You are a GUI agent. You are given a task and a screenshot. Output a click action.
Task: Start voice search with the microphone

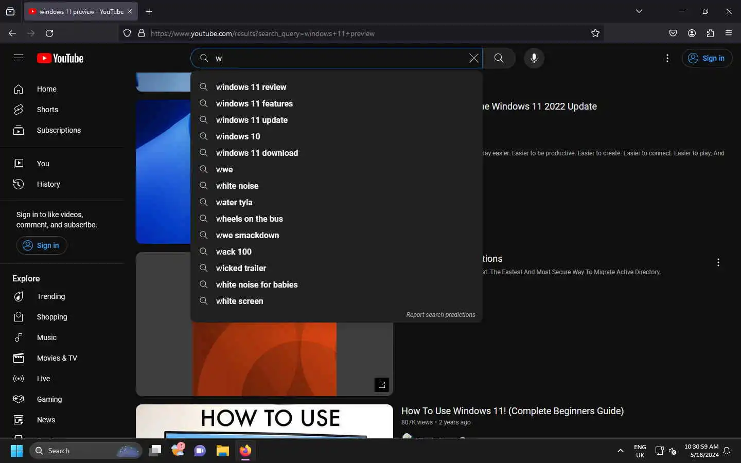(x=534, y=58)
